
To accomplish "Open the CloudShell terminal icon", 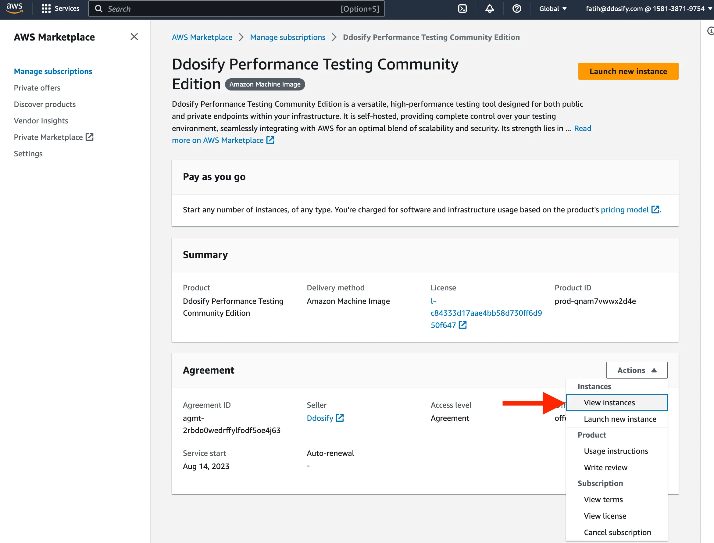I will 462,9.
